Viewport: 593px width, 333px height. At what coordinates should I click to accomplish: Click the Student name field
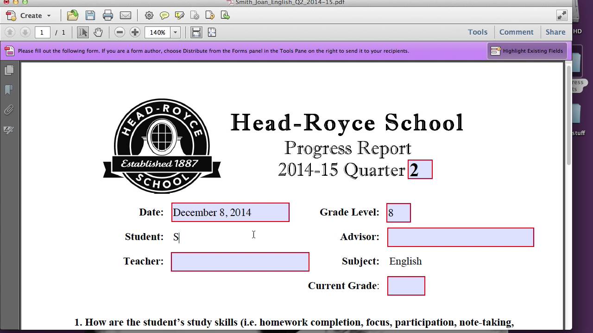[x=240, y=237]
